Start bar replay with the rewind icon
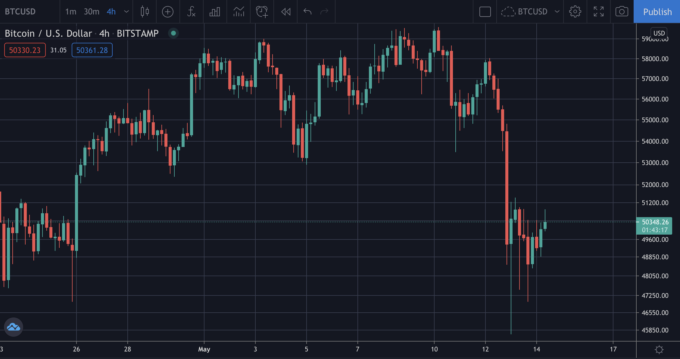Image resolution: width=680 pixels, height=359 pixels. pos(286,12)
